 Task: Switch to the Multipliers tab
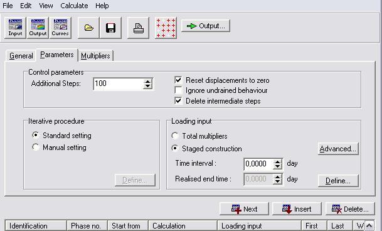point(95,56)
